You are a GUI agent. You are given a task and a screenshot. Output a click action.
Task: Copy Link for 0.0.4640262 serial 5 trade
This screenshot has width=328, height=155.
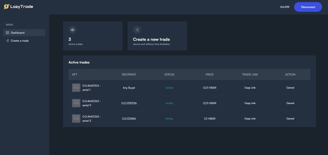click(x=250, y=119)
